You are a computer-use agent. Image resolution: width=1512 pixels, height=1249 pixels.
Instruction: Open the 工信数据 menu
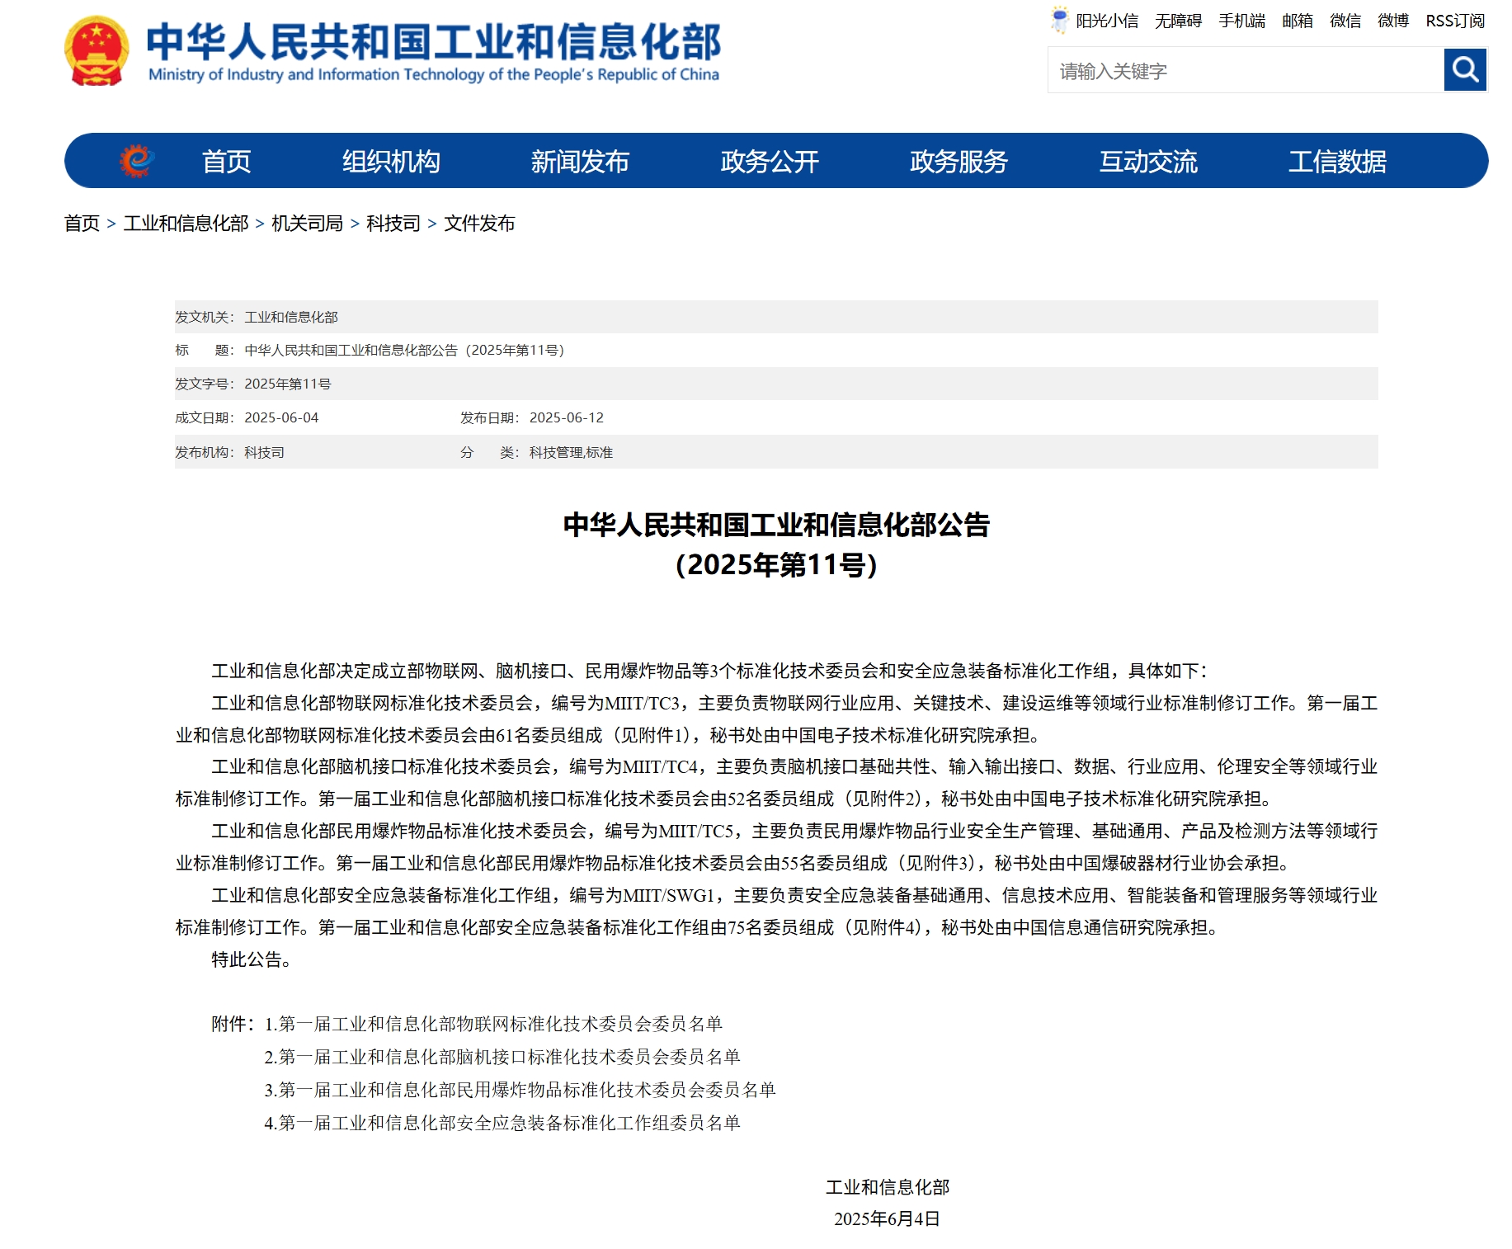coord(1337,162)
